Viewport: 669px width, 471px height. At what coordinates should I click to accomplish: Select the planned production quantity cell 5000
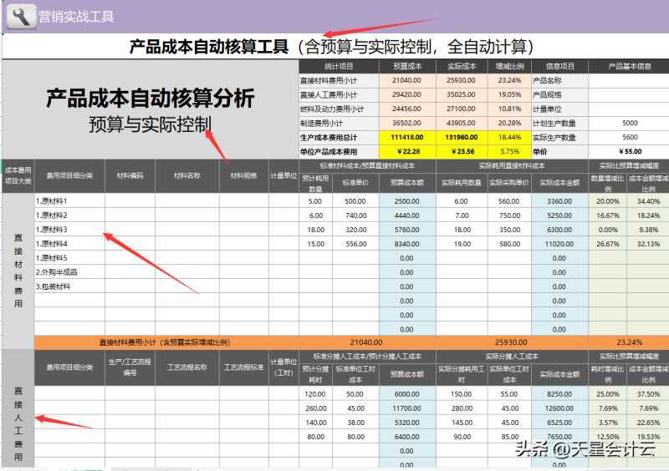coord(629,123)
